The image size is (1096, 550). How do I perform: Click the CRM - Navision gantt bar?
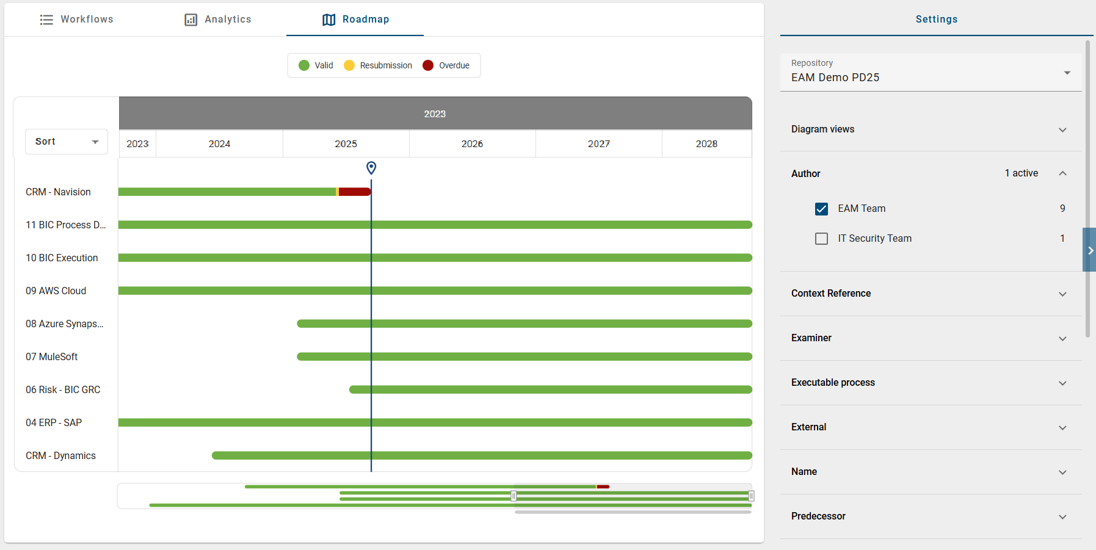[226, 191]
